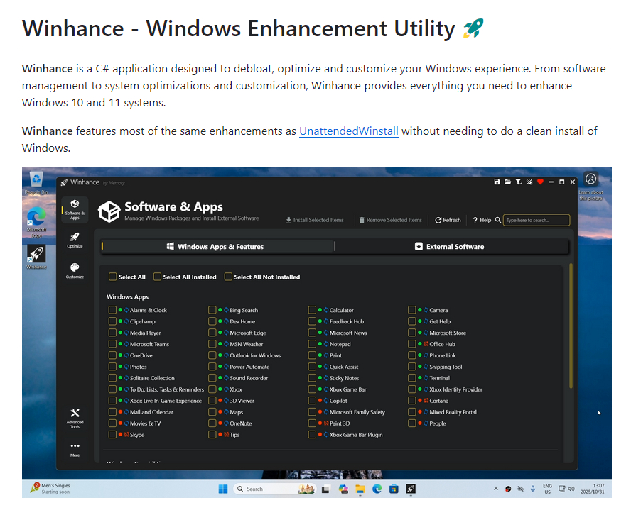Open Advanced Tools in sidebar
The height and width of the screenshot is (510, 631).
tap(75, 417)
